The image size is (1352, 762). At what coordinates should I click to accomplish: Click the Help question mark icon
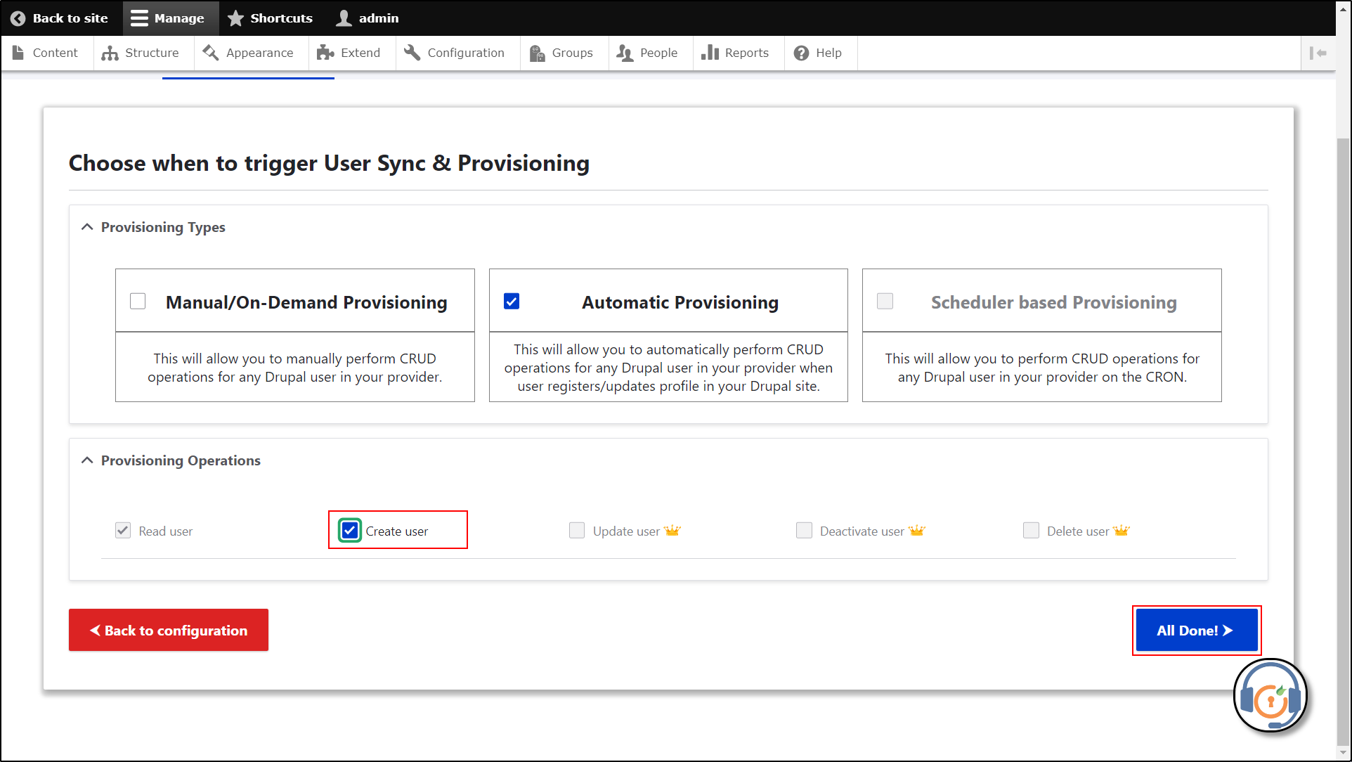800,53
